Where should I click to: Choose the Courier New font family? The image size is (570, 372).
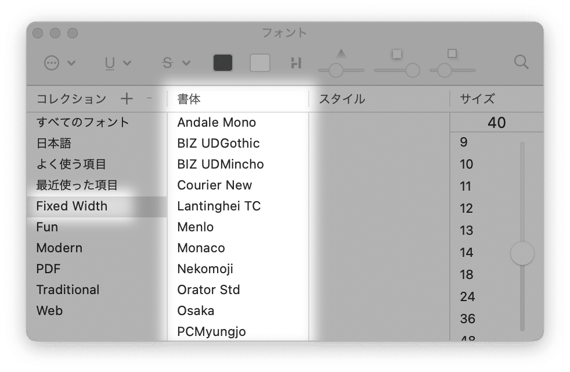[238, 185]
